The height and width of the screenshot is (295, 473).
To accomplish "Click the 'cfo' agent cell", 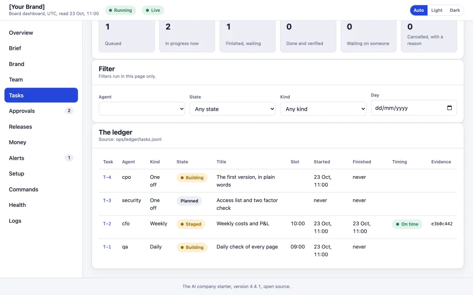I will [x=126, y=223].
